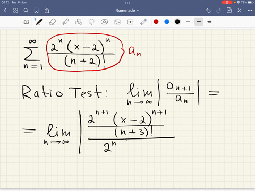Open the three-dot more options menu

pyautogui.click(x=250, y=11)
